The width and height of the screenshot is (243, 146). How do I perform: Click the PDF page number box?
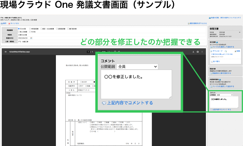click(88, 52)
